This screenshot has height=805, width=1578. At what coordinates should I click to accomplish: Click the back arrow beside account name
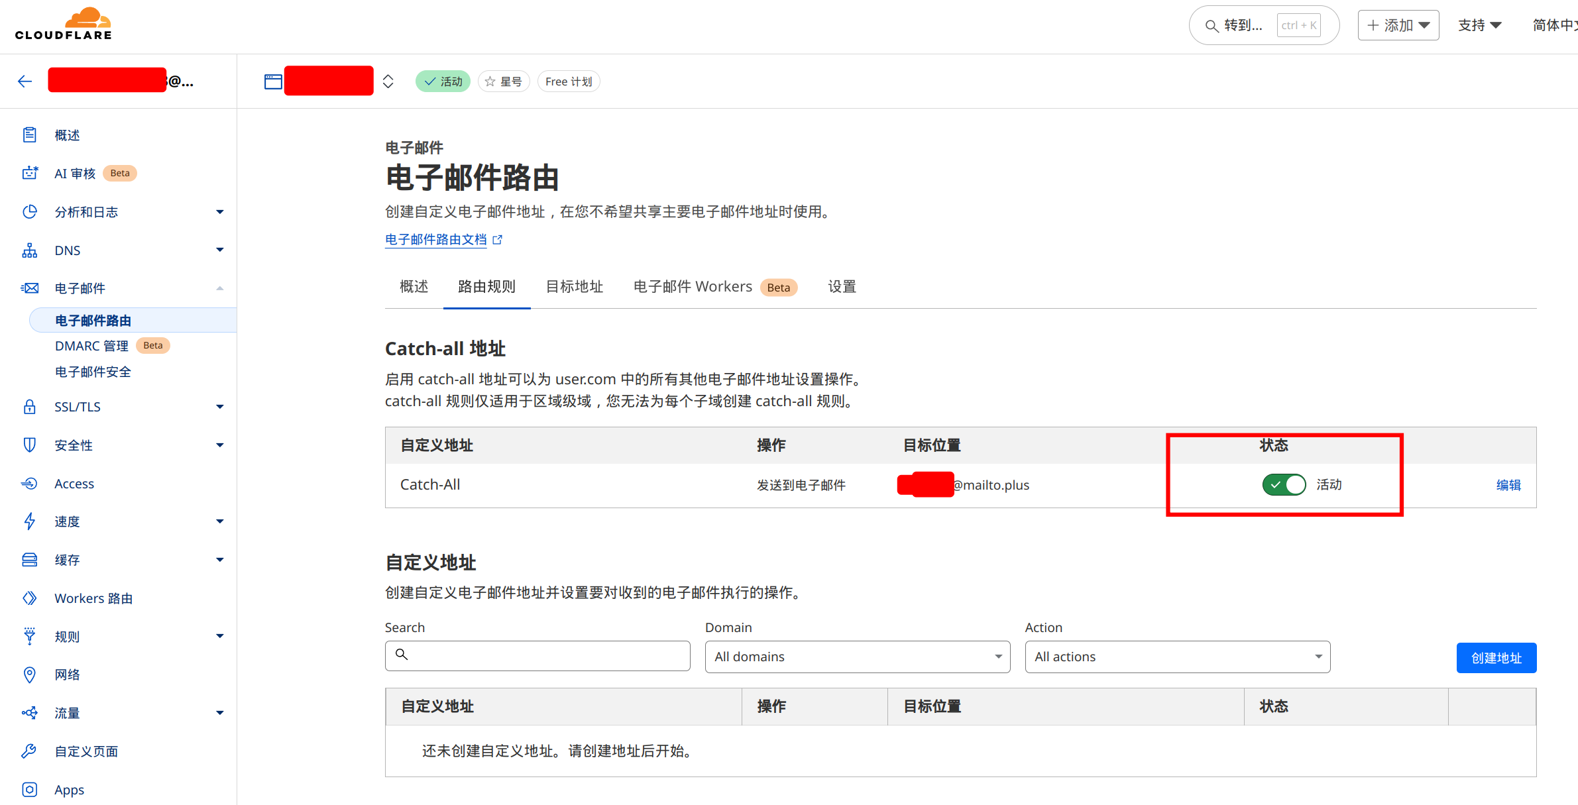click(25, 81)
